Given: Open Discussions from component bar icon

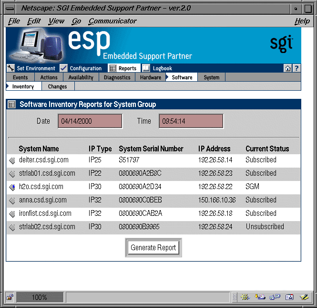Looking at the screenshot, I should tap(275, 297).
